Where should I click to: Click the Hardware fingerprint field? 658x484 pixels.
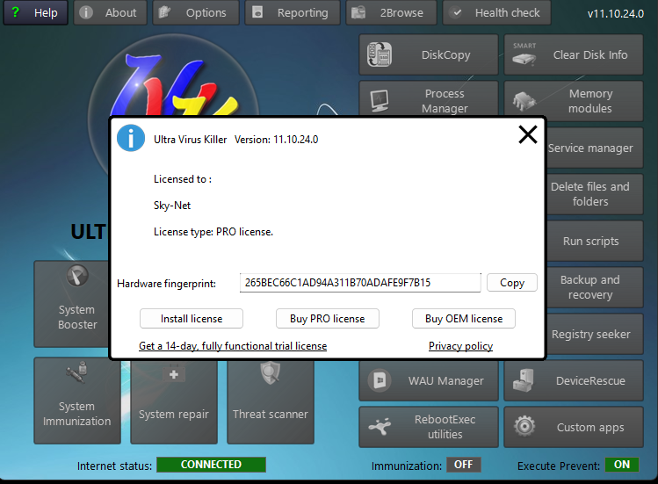tap(360, 283)
